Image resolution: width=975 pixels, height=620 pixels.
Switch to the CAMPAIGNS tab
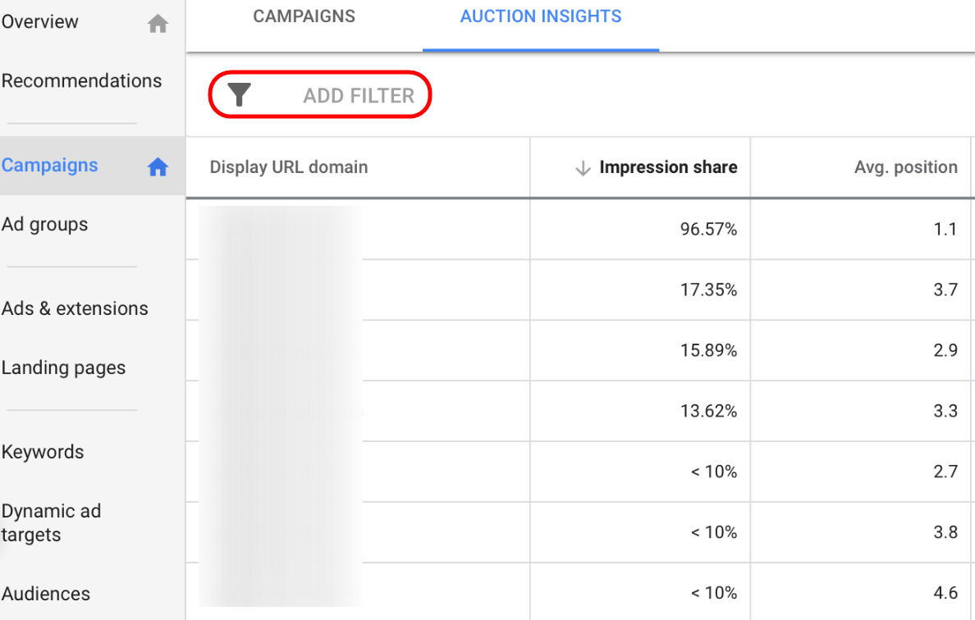(x=304, y=16)
